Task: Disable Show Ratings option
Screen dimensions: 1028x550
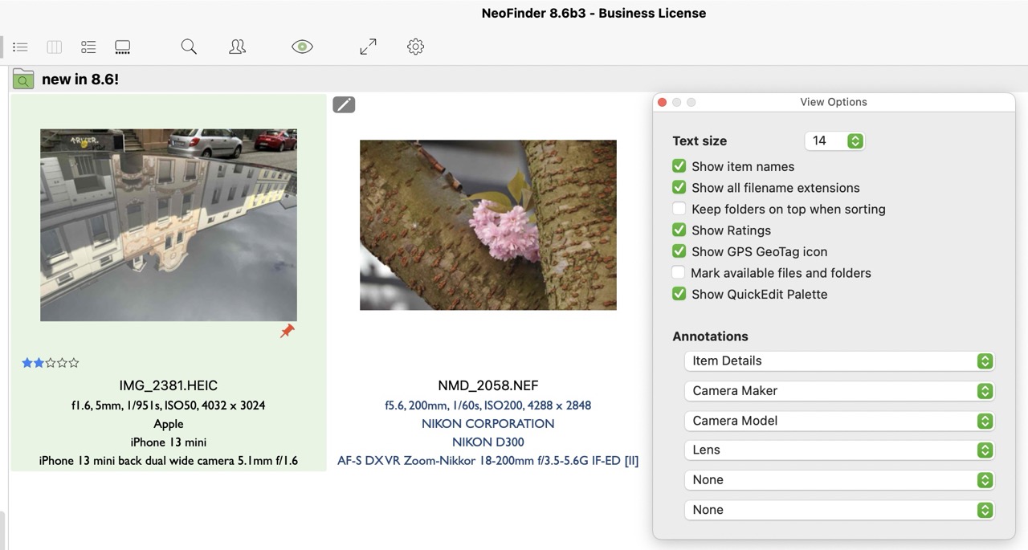Action: click(x=679, y=230)
